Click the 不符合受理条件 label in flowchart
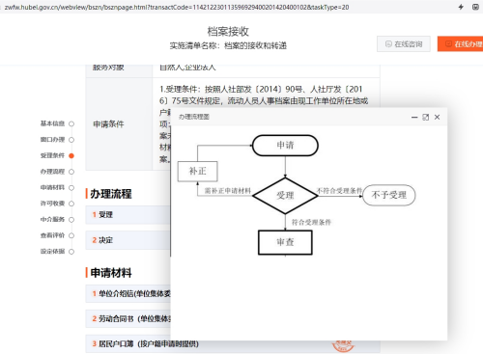This screenshot has width=483, height=354. point(339,191)
